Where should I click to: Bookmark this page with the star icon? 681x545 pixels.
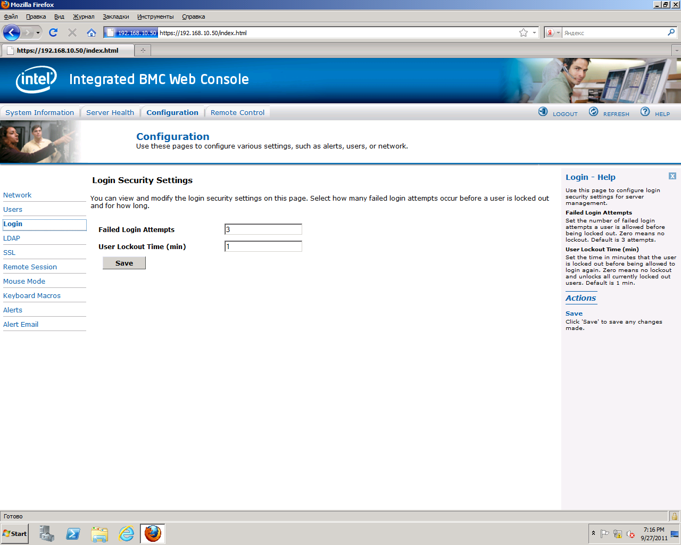(x=524, y=32)
